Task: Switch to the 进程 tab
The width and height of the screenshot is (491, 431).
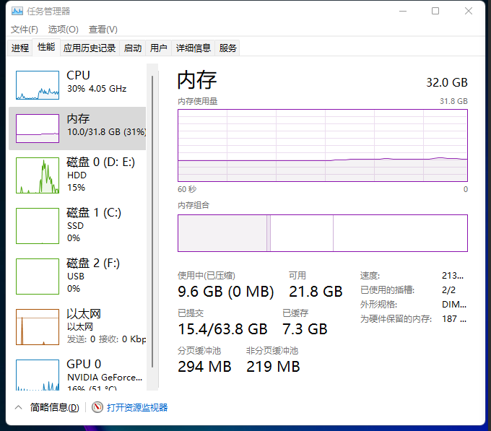Action: [x=20, y=48]
